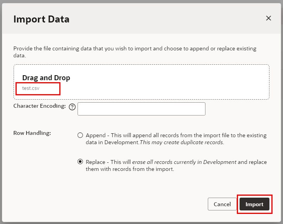Click the test.csv file name

pos(31,88)
